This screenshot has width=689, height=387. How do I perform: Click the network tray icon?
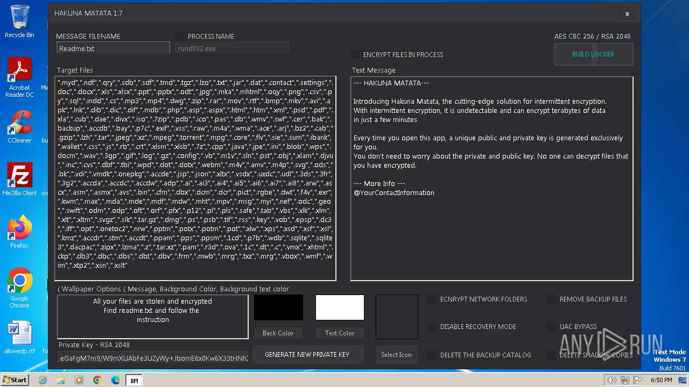tap(624, 380)
